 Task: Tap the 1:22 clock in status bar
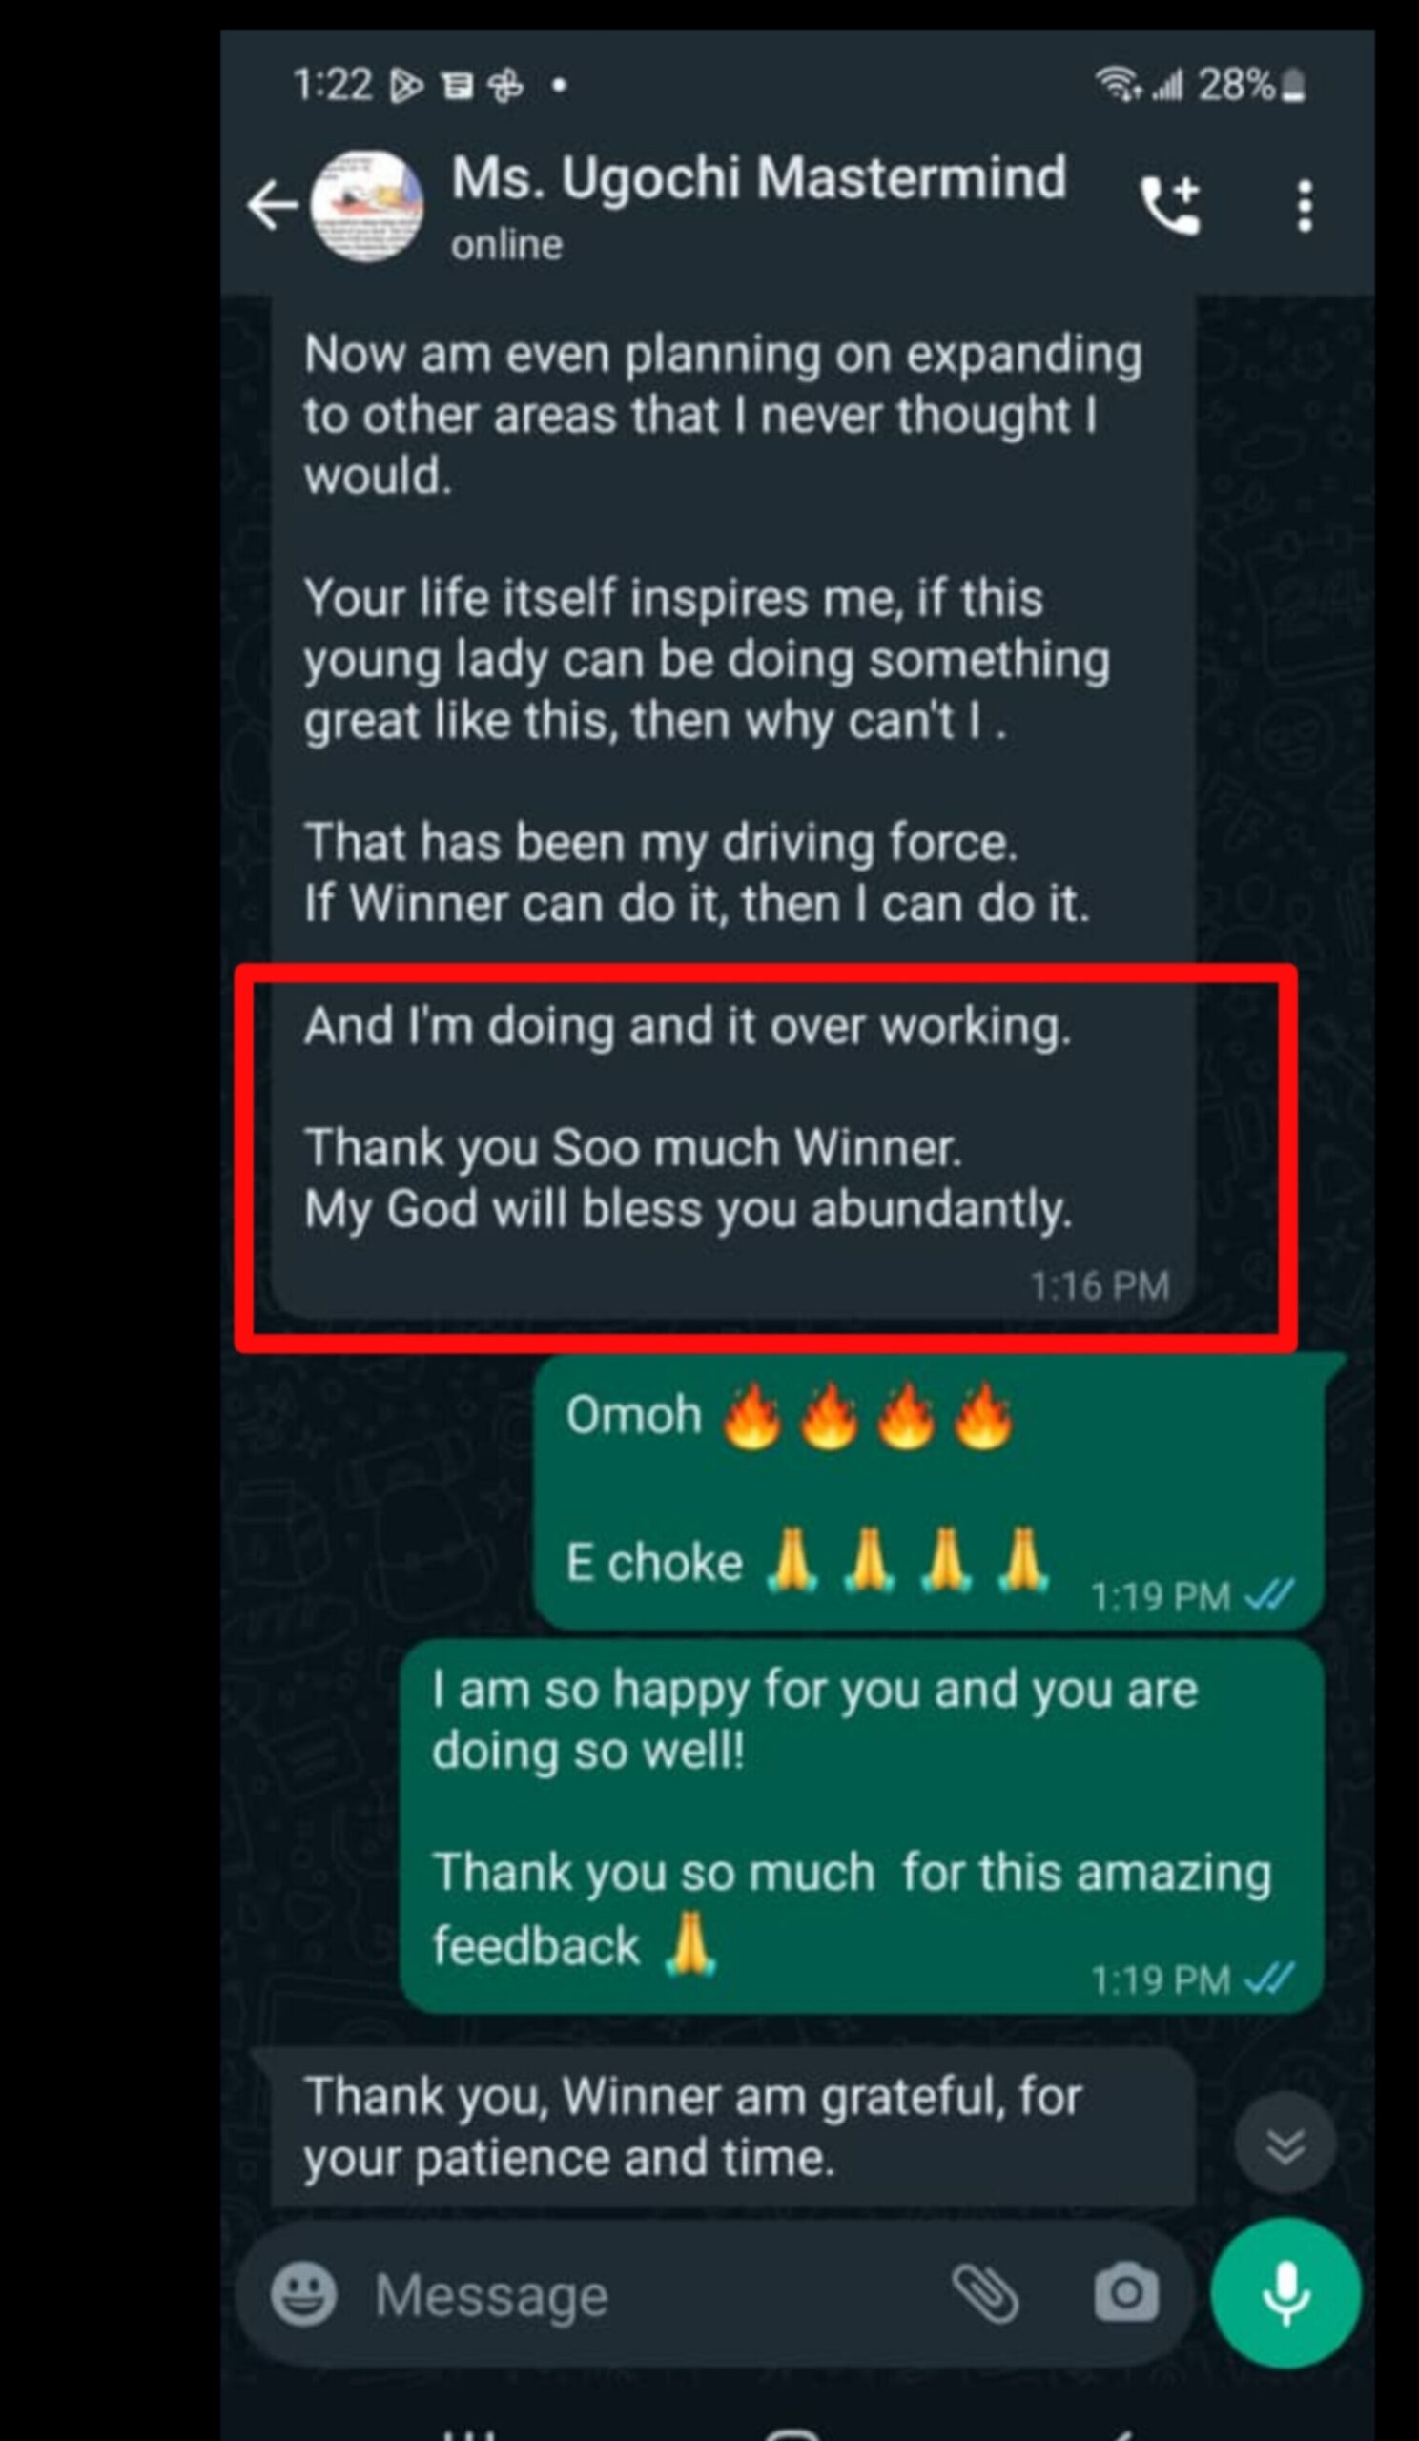(332, 85)
